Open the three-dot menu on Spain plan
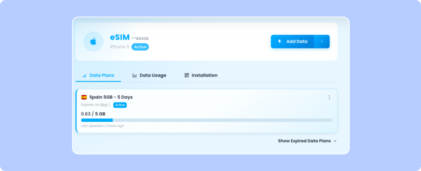 (x=329, y=97)
